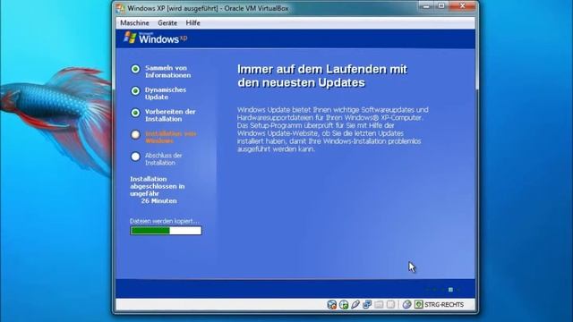Screen dimensions: 573x322
Task: Minimize the VirtualBox window
Action: [x=426, y=6]
